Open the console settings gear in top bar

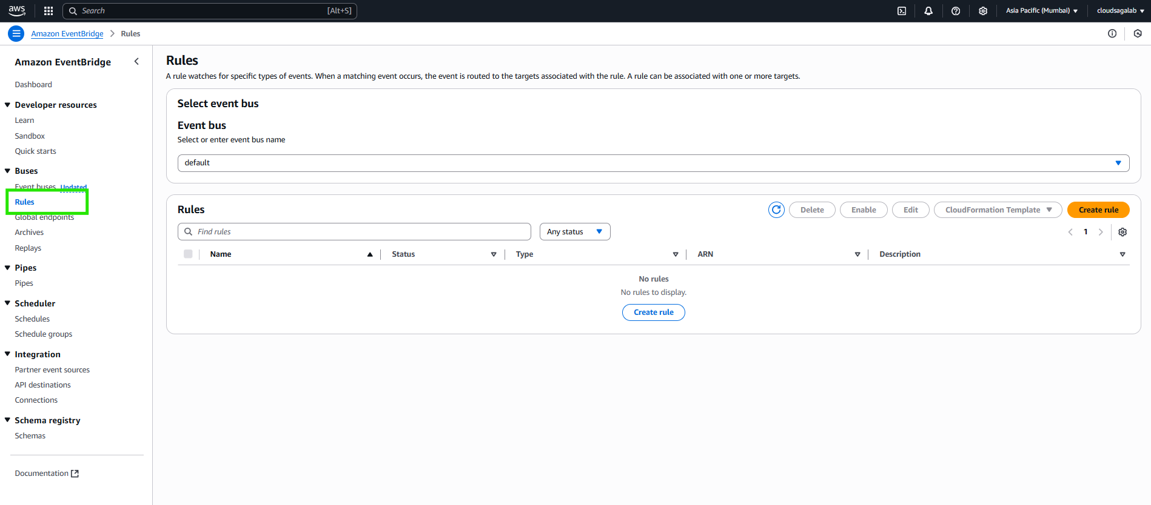click(x=983, y=11)
